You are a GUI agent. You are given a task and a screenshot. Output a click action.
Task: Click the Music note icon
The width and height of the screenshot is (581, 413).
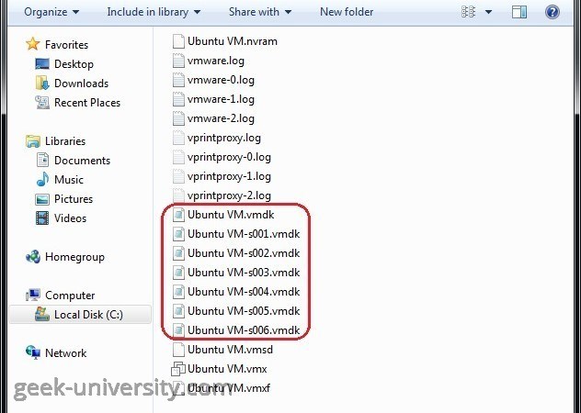coord(42,180)
